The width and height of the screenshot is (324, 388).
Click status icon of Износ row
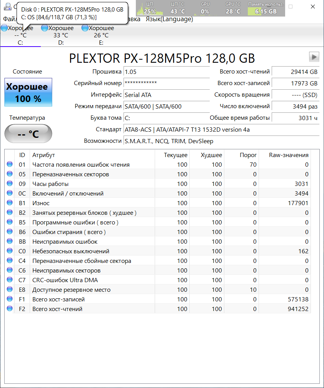click(10, 202)
